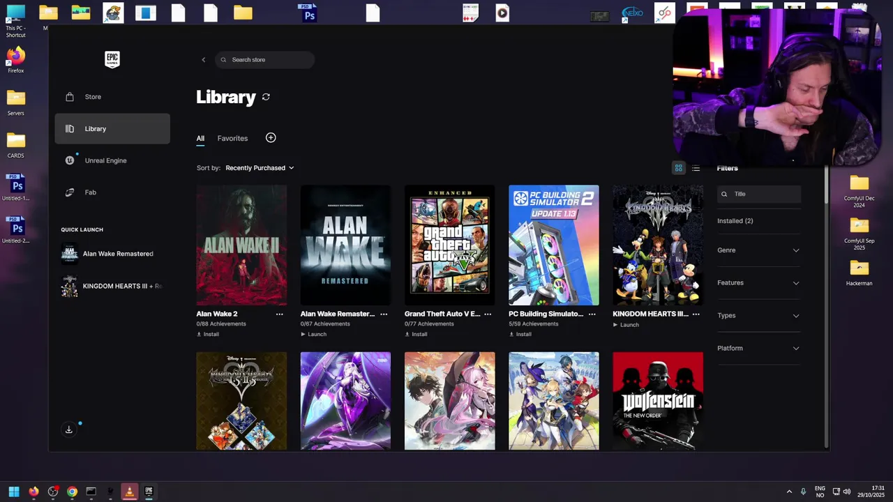Open PC Building Simulator 2 cover
Viewport: 893px width, 502px height.
(554, 245)
